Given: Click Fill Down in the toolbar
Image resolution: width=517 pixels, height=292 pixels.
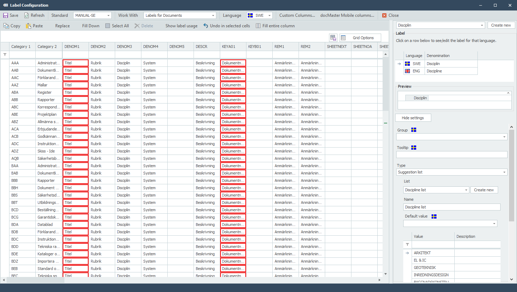Looking at the screenshot, I should click(91, 26).
